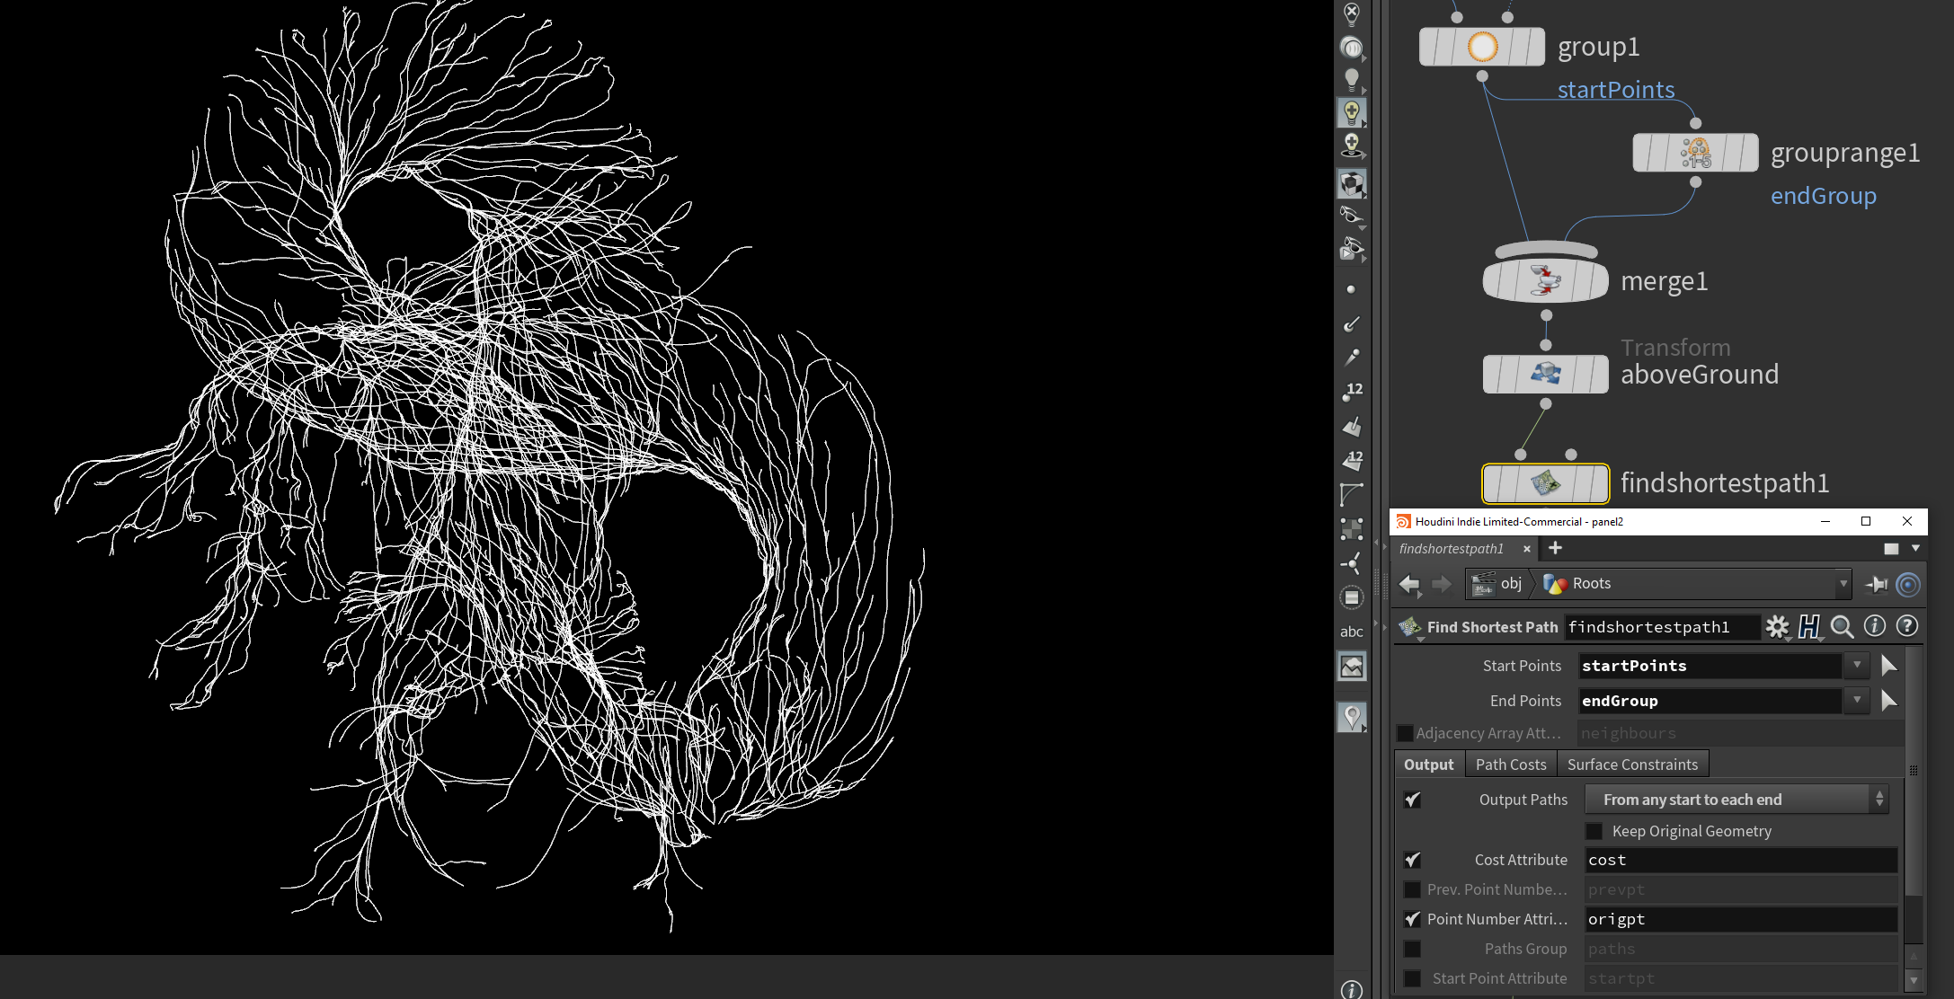Image resolution: width=1954 pixels, height=999 pixels.
Task: Open the viewport info icon at bottom
Action: 1352,989
